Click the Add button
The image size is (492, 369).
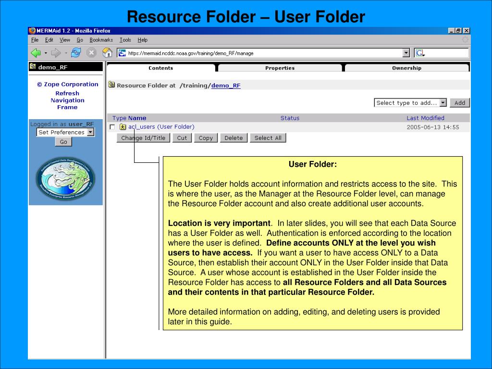(460, 103)
